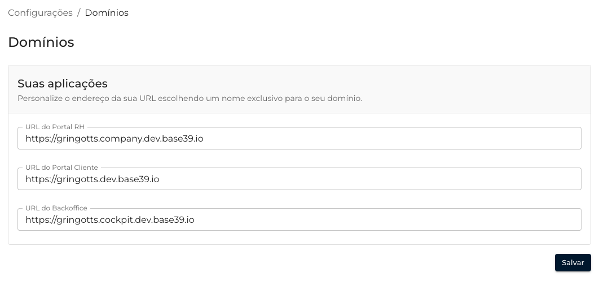Focus the URL do Backoffice field

click(299, 219)
